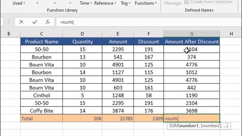Click the Amount header cell
The image size is (242, 136).
coord(118,42)
